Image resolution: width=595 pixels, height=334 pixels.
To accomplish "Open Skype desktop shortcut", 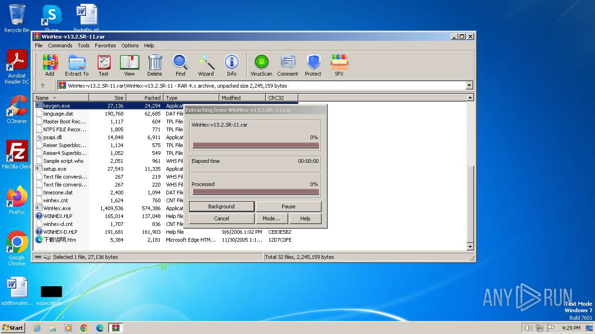I will pyautogui.click(x=52, y=19).
